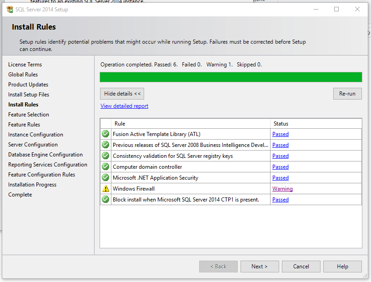Screen dimensions: 371x282
Task: Select Install Rules step in sidebar
Action: pyautogui.click(x=23, y=105)
